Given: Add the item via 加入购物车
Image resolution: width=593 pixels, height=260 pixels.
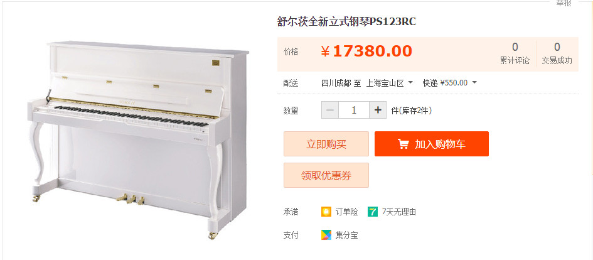Looking at the screenshot, I should (x=432, y=144).
